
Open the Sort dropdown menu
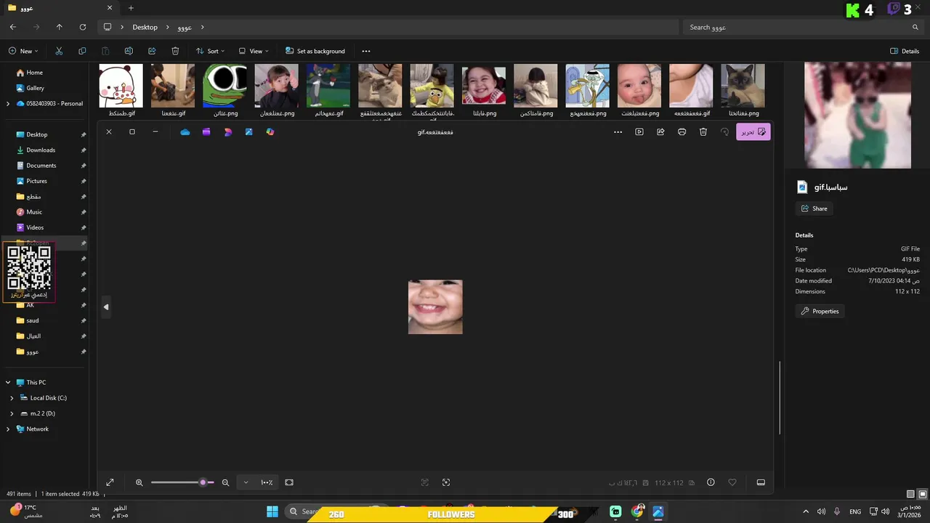(210, 51)
